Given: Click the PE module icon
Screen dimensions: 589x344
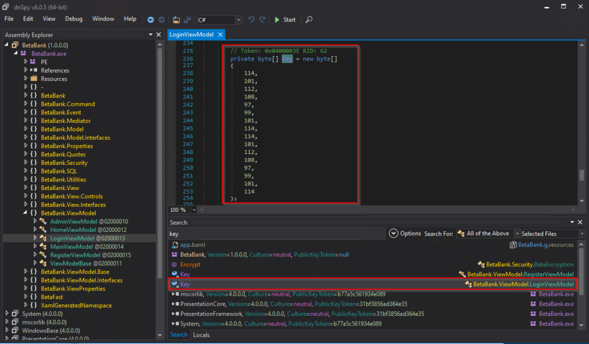Looking at the screenshot, I should [x=33, y=62].
